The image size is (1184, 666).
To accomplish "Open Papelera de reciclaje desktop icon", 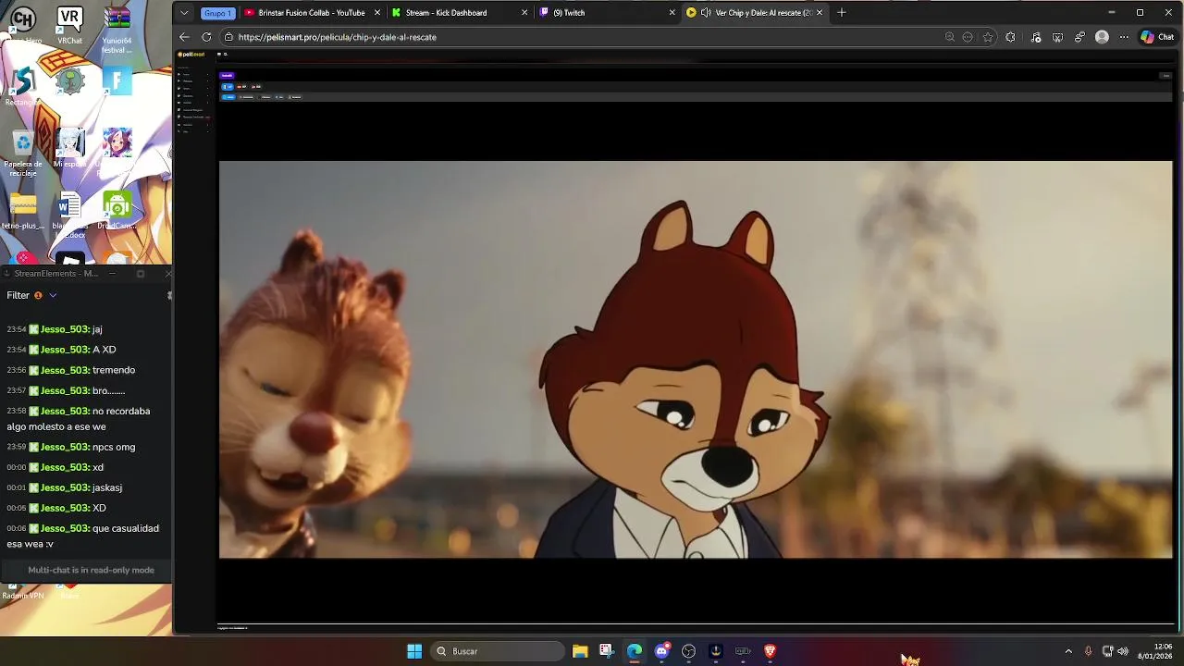I will click(x=23, y=154).
